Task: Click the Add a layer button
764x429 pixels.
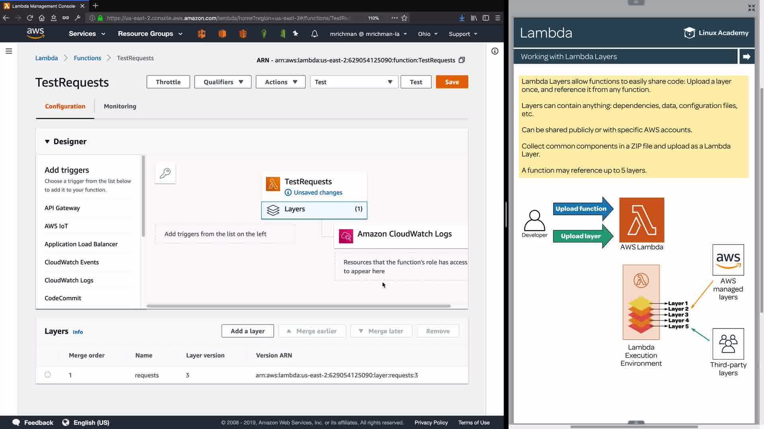Action: pyautogui.click(x=248, y=331)
